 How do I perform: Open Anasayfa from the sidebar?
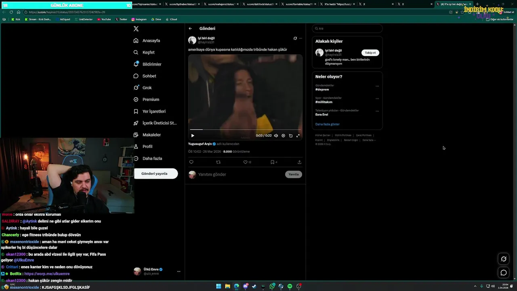tap(147, 40)
